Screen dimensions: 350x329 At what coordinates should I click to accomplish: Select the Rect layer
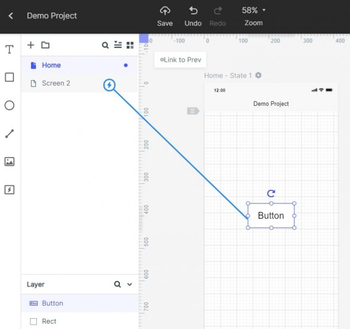tap(79, 321)
